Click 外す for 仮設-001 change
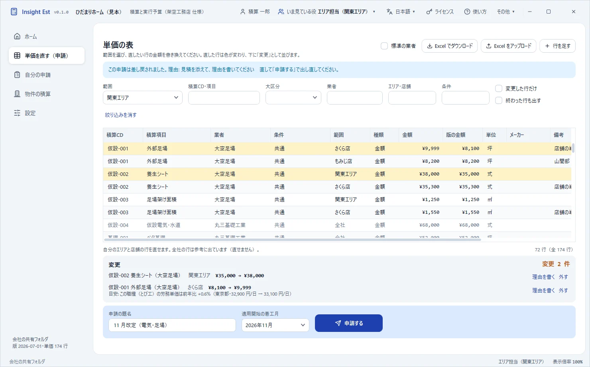 563,290
